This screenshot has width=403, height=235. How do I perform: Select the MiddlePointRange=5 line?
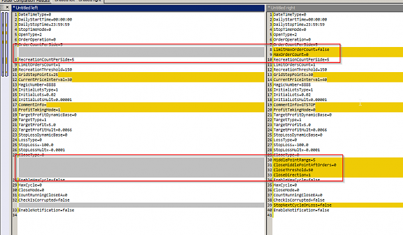tap(294, 160)
